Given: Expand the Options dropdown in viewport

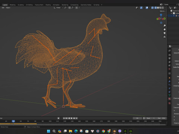Looking at the screenshot, I should [x=163, y=11].
